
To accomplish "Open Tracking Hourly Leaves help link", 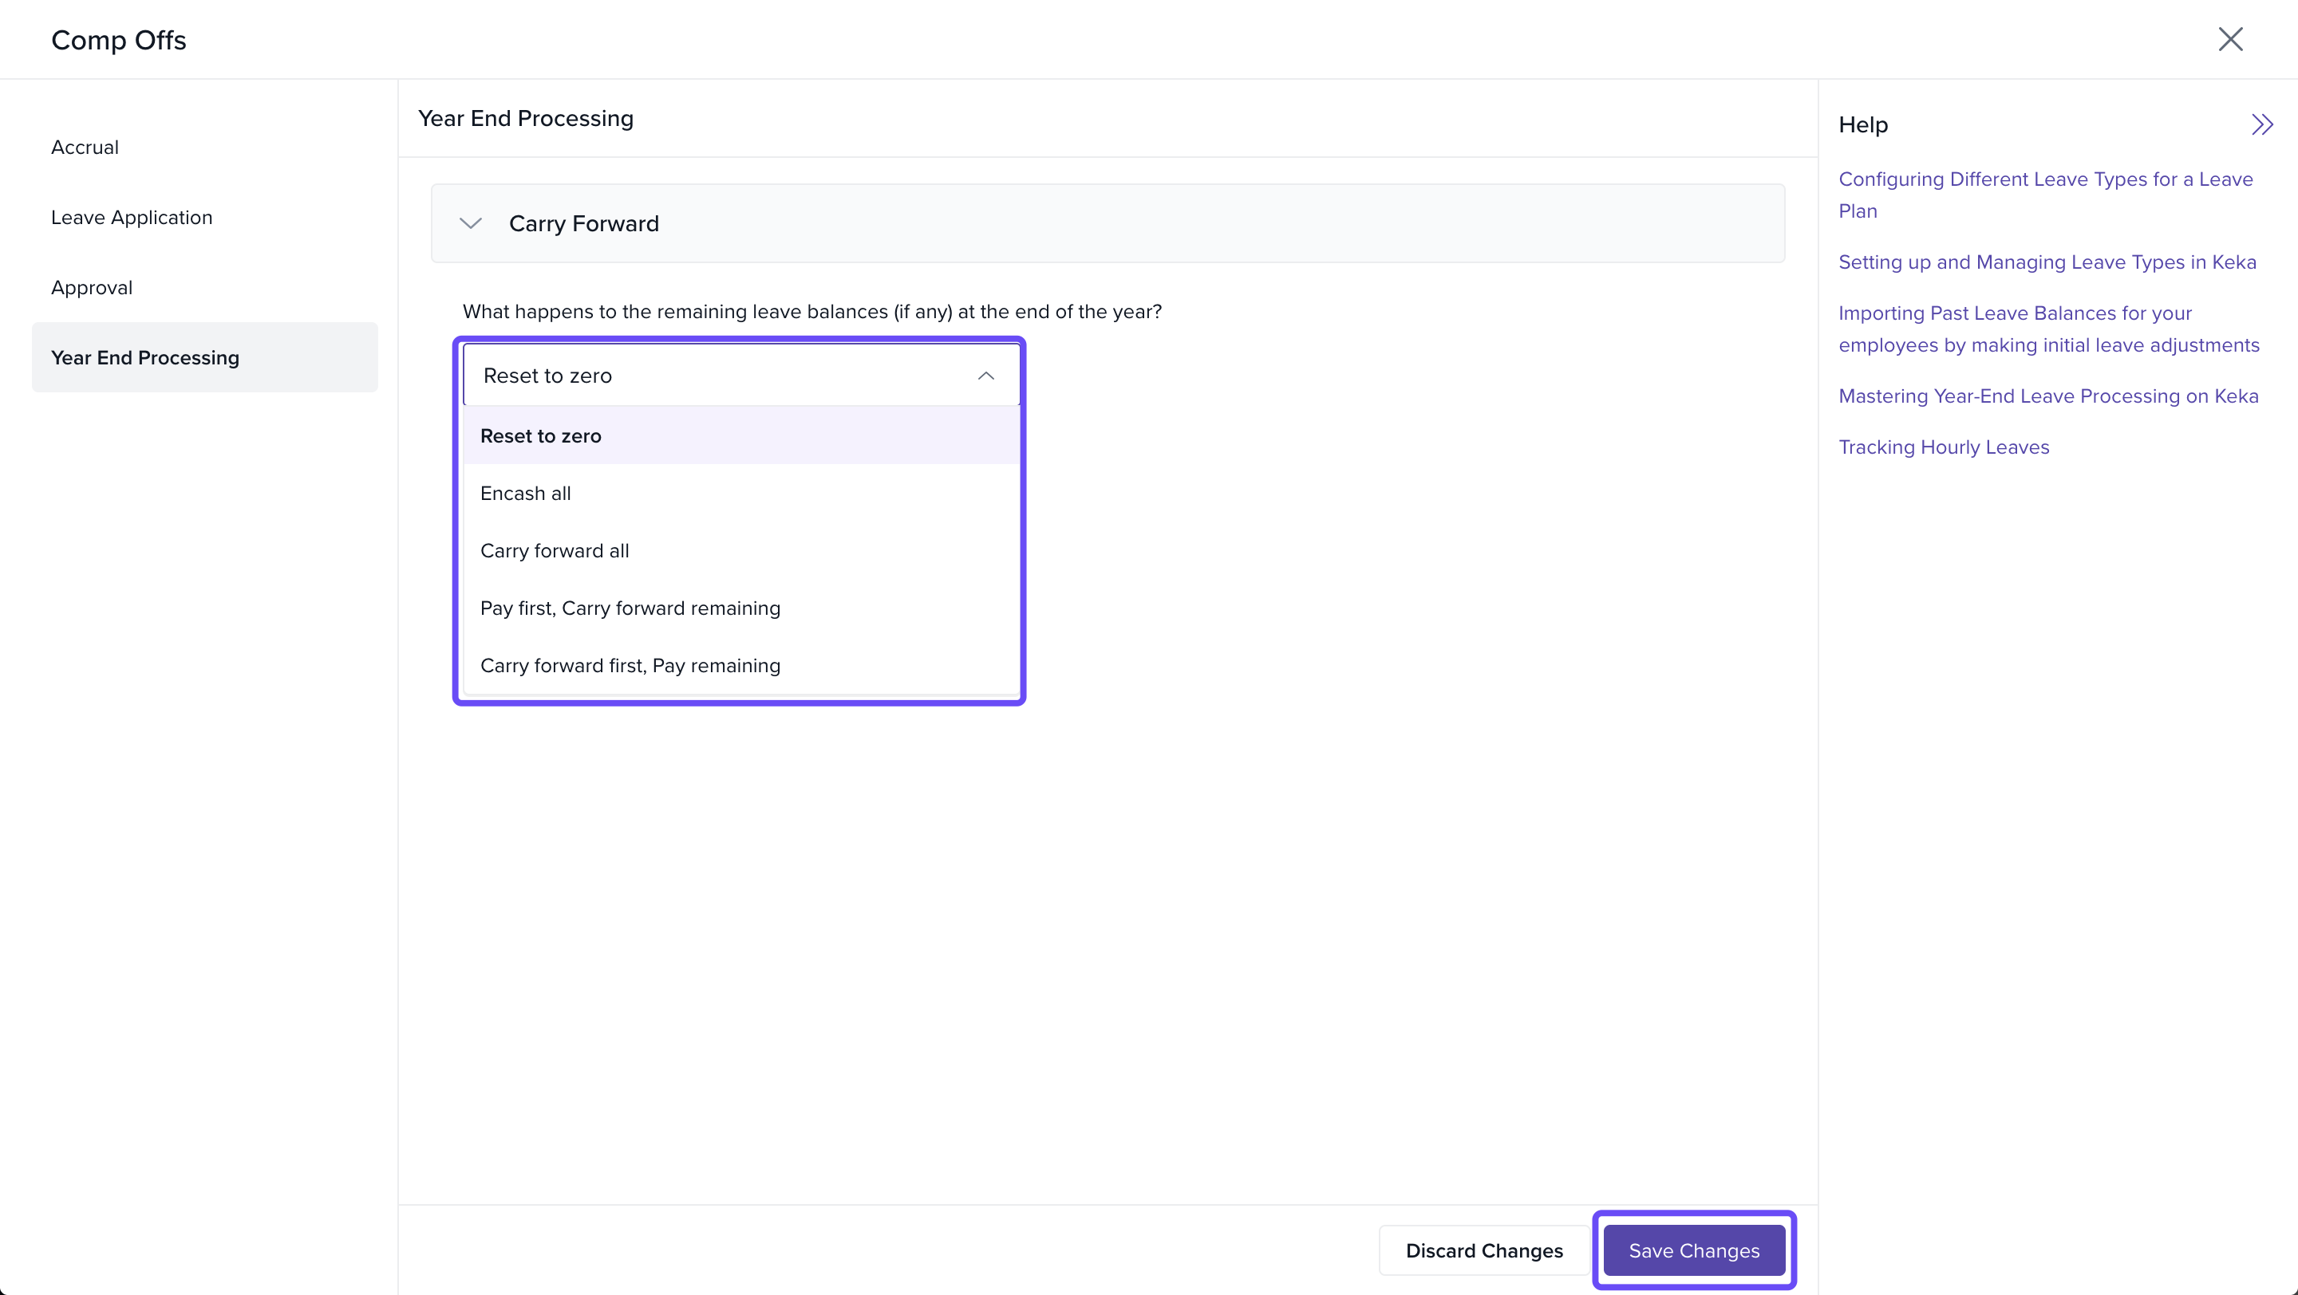I will click(1943, 447).
